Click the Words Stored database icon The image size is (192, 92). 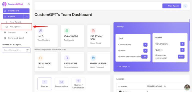pos(93,31)
